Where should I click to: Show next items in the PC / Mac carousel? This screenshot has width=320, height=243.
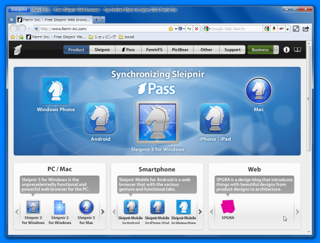[x=103, y=212]
